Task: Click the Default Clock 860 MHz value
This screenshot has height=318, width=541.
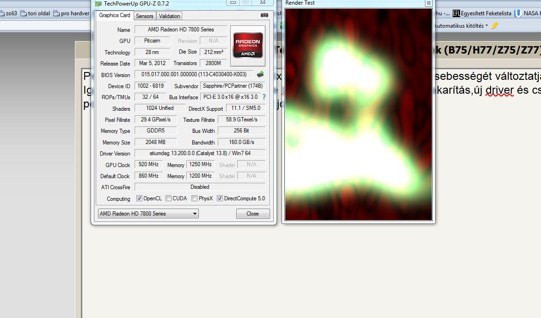Action: click(x=149, y=176)
